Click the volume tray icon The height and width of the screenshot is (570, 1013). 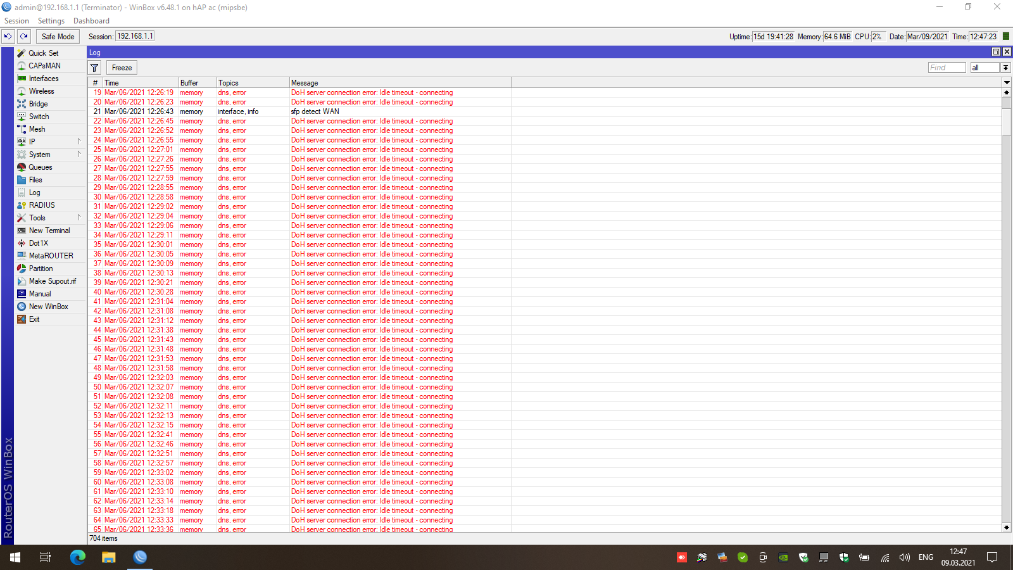pos(905,557)
